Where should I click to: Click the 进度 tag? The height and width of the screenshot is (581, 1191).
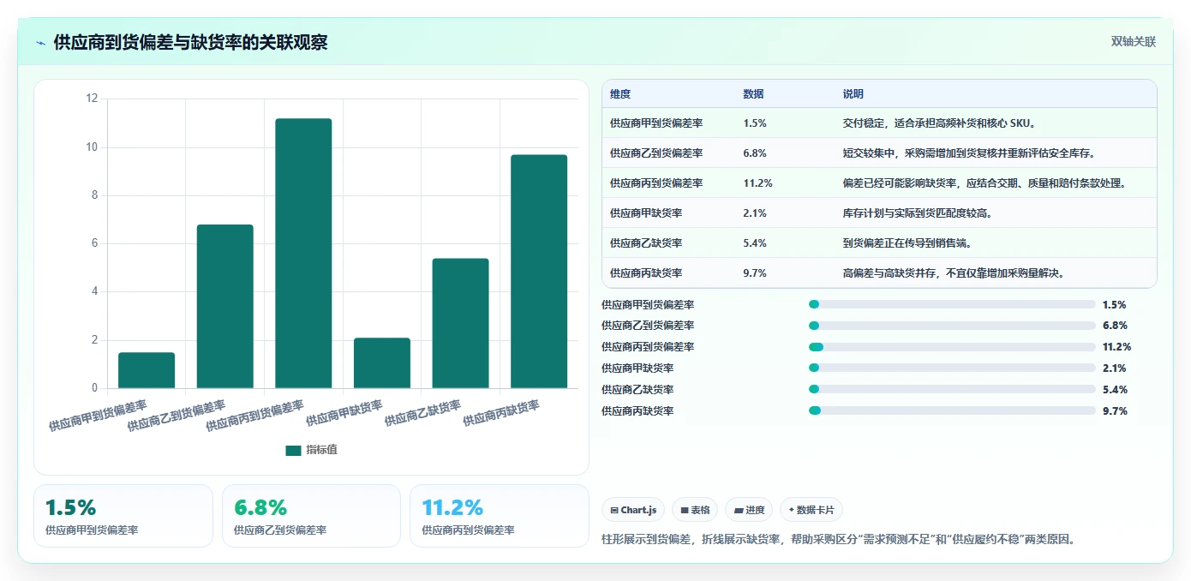click(749, 510)
